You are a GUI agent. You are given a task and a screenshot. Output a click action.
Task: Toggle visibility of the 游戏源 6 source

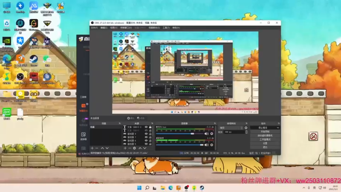click(146, 140)
